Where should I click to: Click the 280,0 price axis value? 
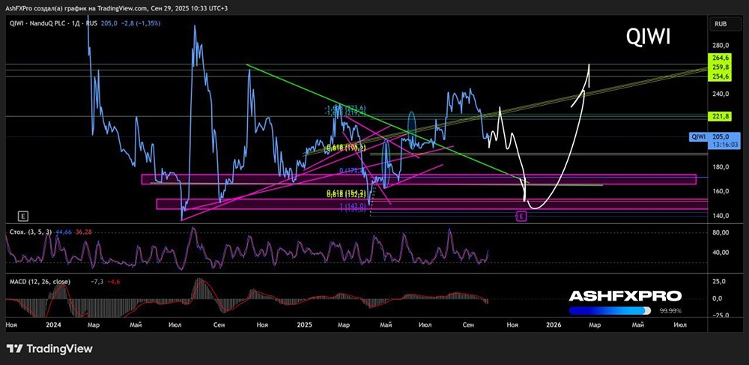click(721, 46)
